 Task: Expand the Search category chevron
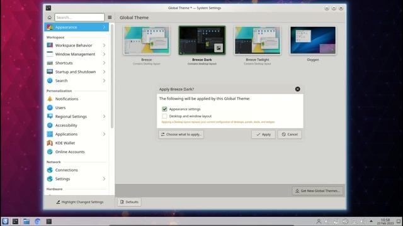click(x=104, y=80)
